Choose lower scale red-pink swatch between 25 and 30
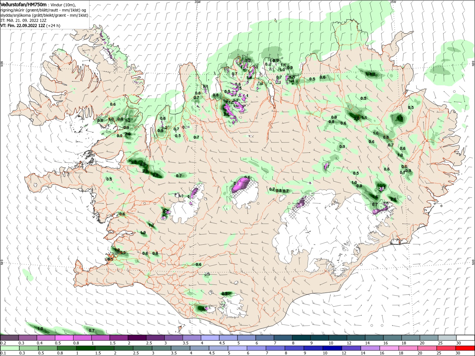The width and height of the screenshot is (475, 356). click(447, 348)
